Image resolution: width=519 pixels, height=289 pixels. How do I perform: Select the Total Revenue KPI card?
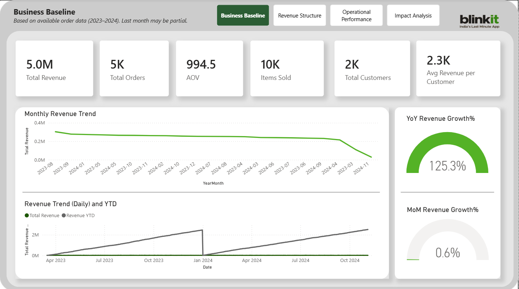54,68
